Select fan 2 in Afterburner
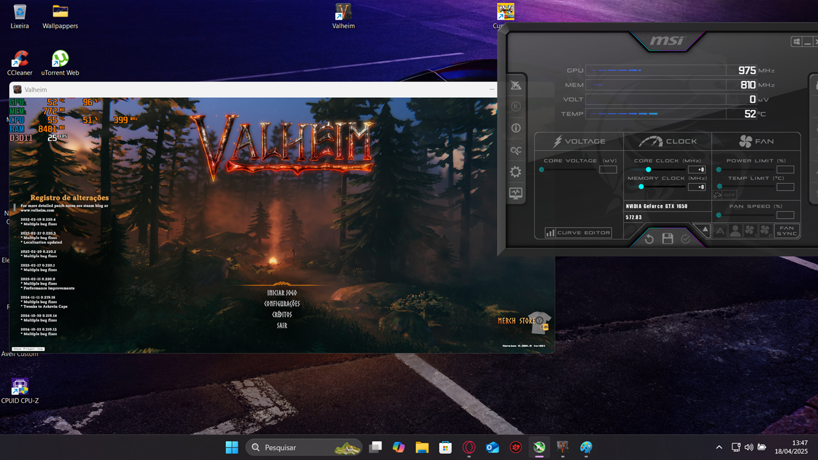This screenshot has height=460, width=818. 765,231
